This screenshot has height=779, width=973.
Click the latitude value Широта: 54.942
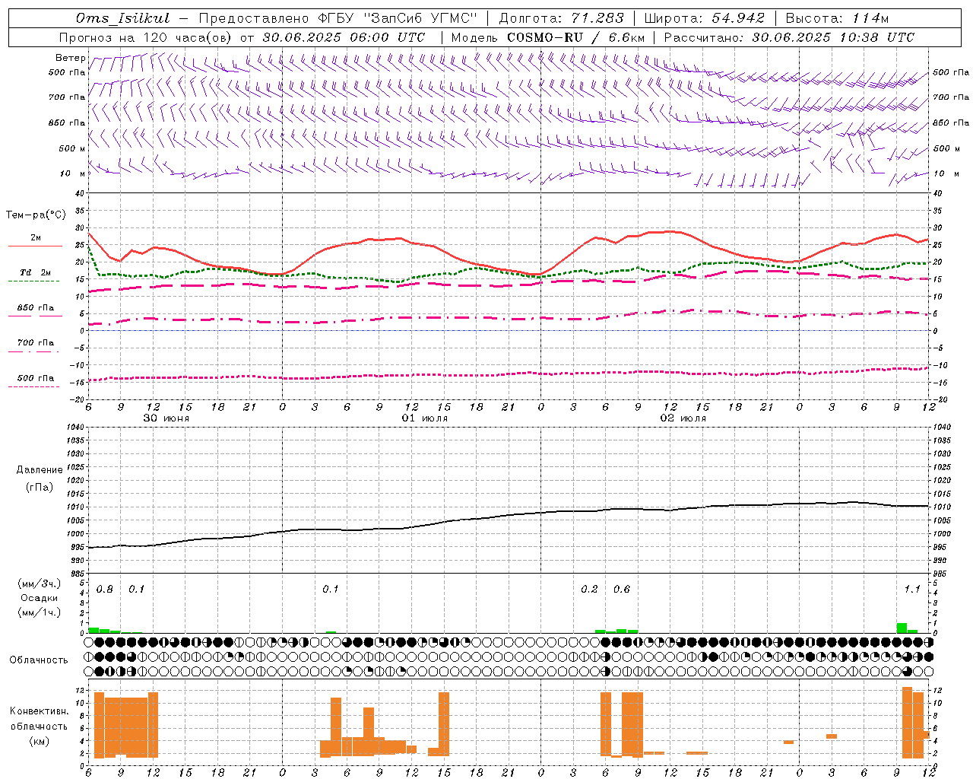click(705, 18)
